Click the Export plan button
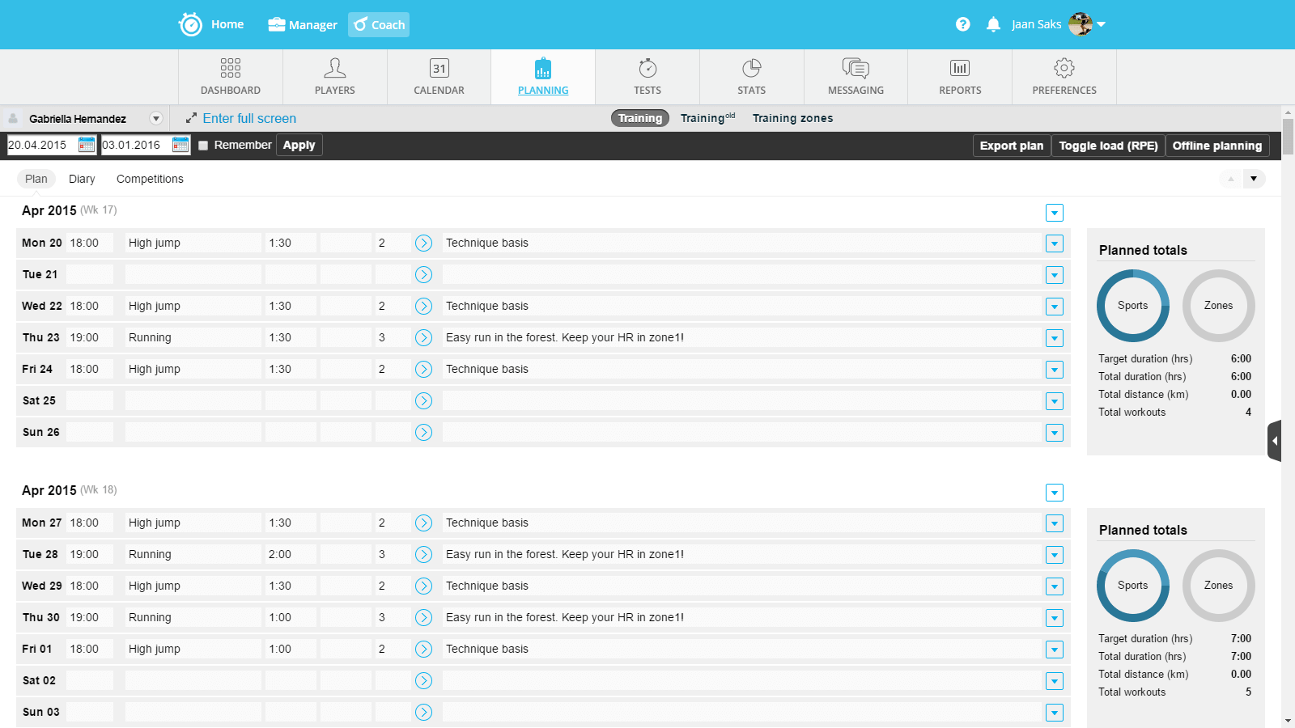The image size is (1295, 728). point(1011,146)
